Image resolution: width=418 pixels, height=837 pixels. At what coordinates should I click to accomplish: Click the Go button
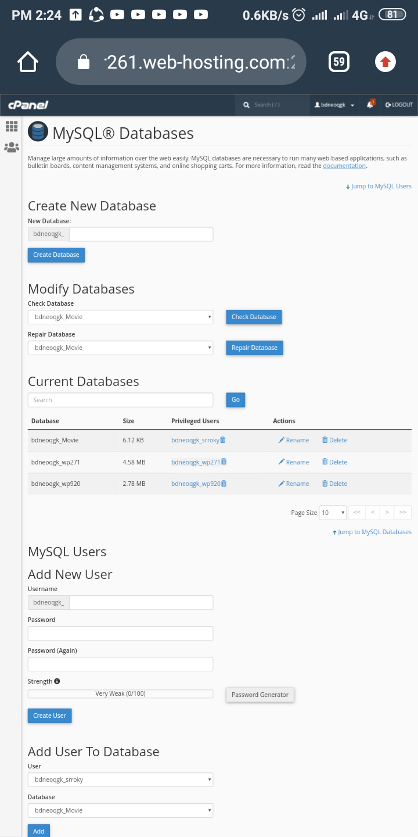pyautogui.click(x=236, y=400)
